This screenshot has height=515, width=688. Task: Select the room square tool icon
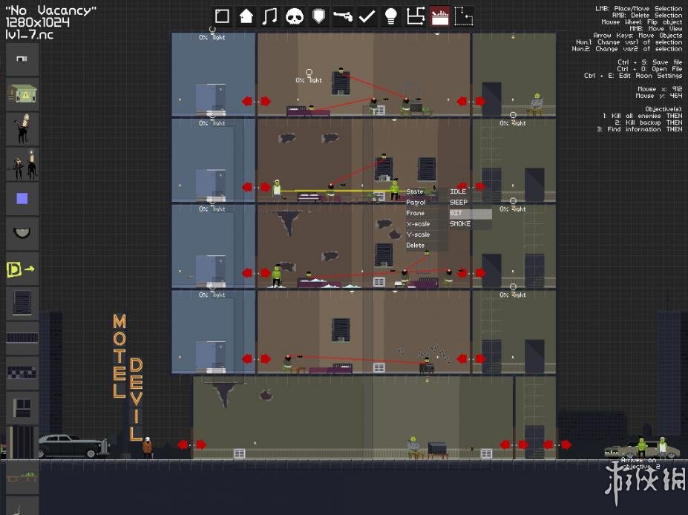tap(222, 16)
